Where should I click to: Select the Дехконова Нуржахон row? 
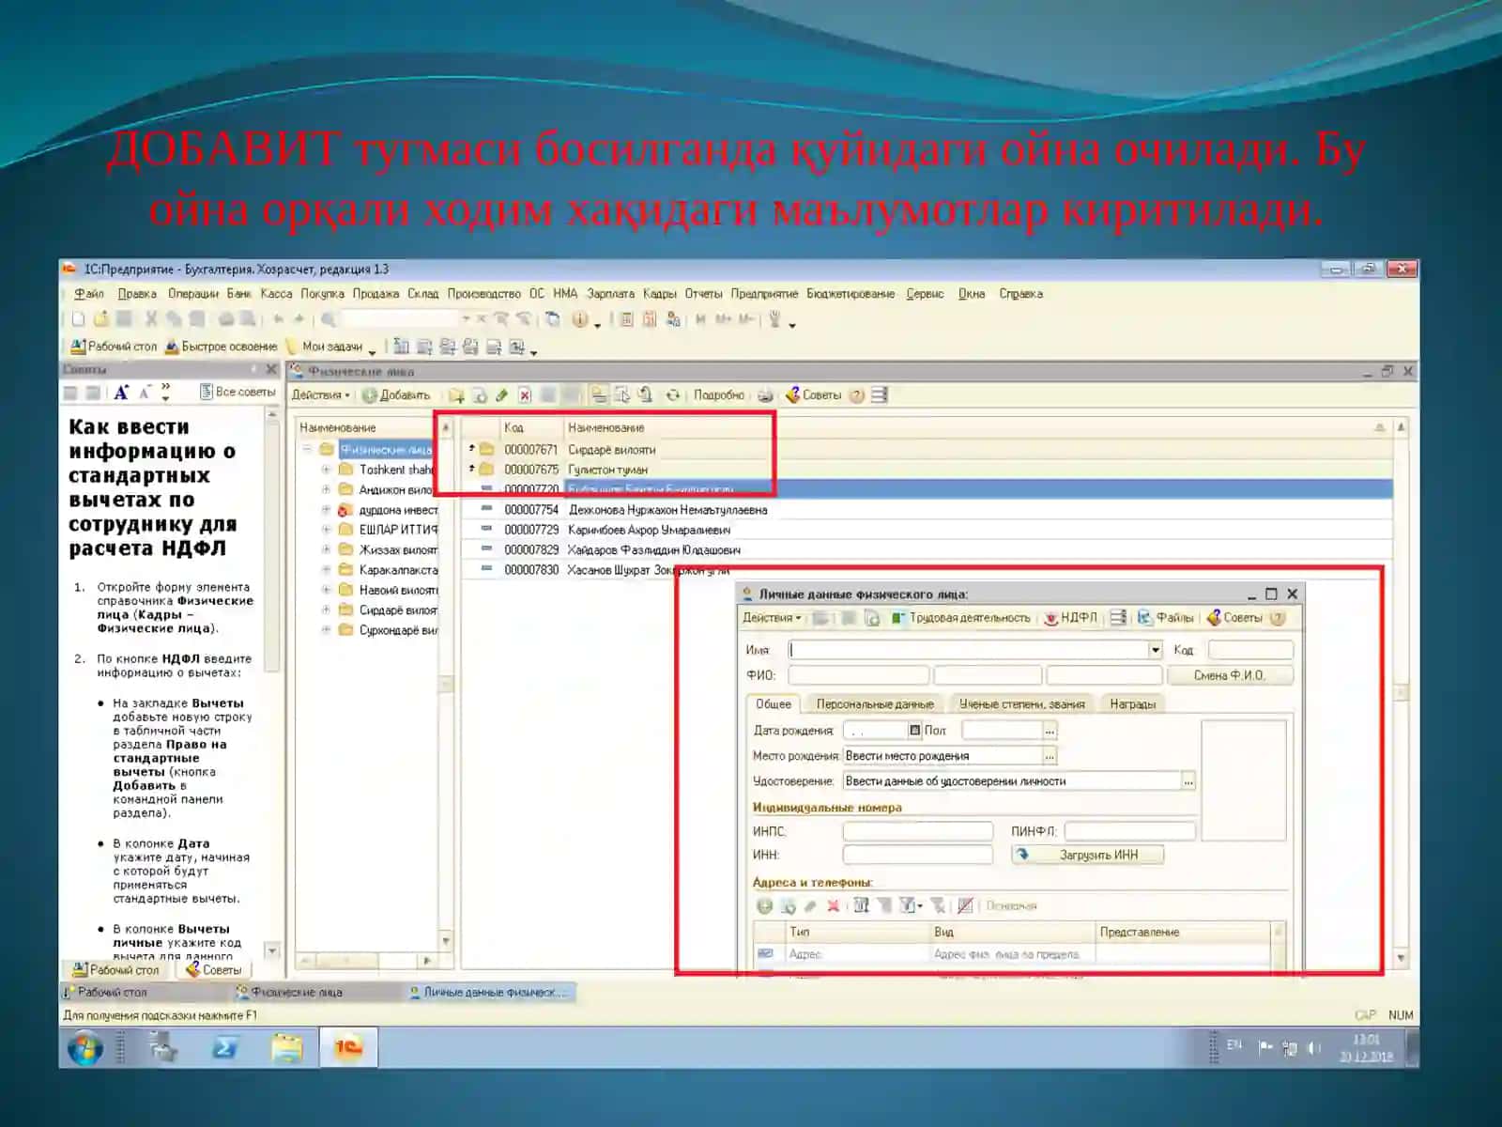point(926,510)
